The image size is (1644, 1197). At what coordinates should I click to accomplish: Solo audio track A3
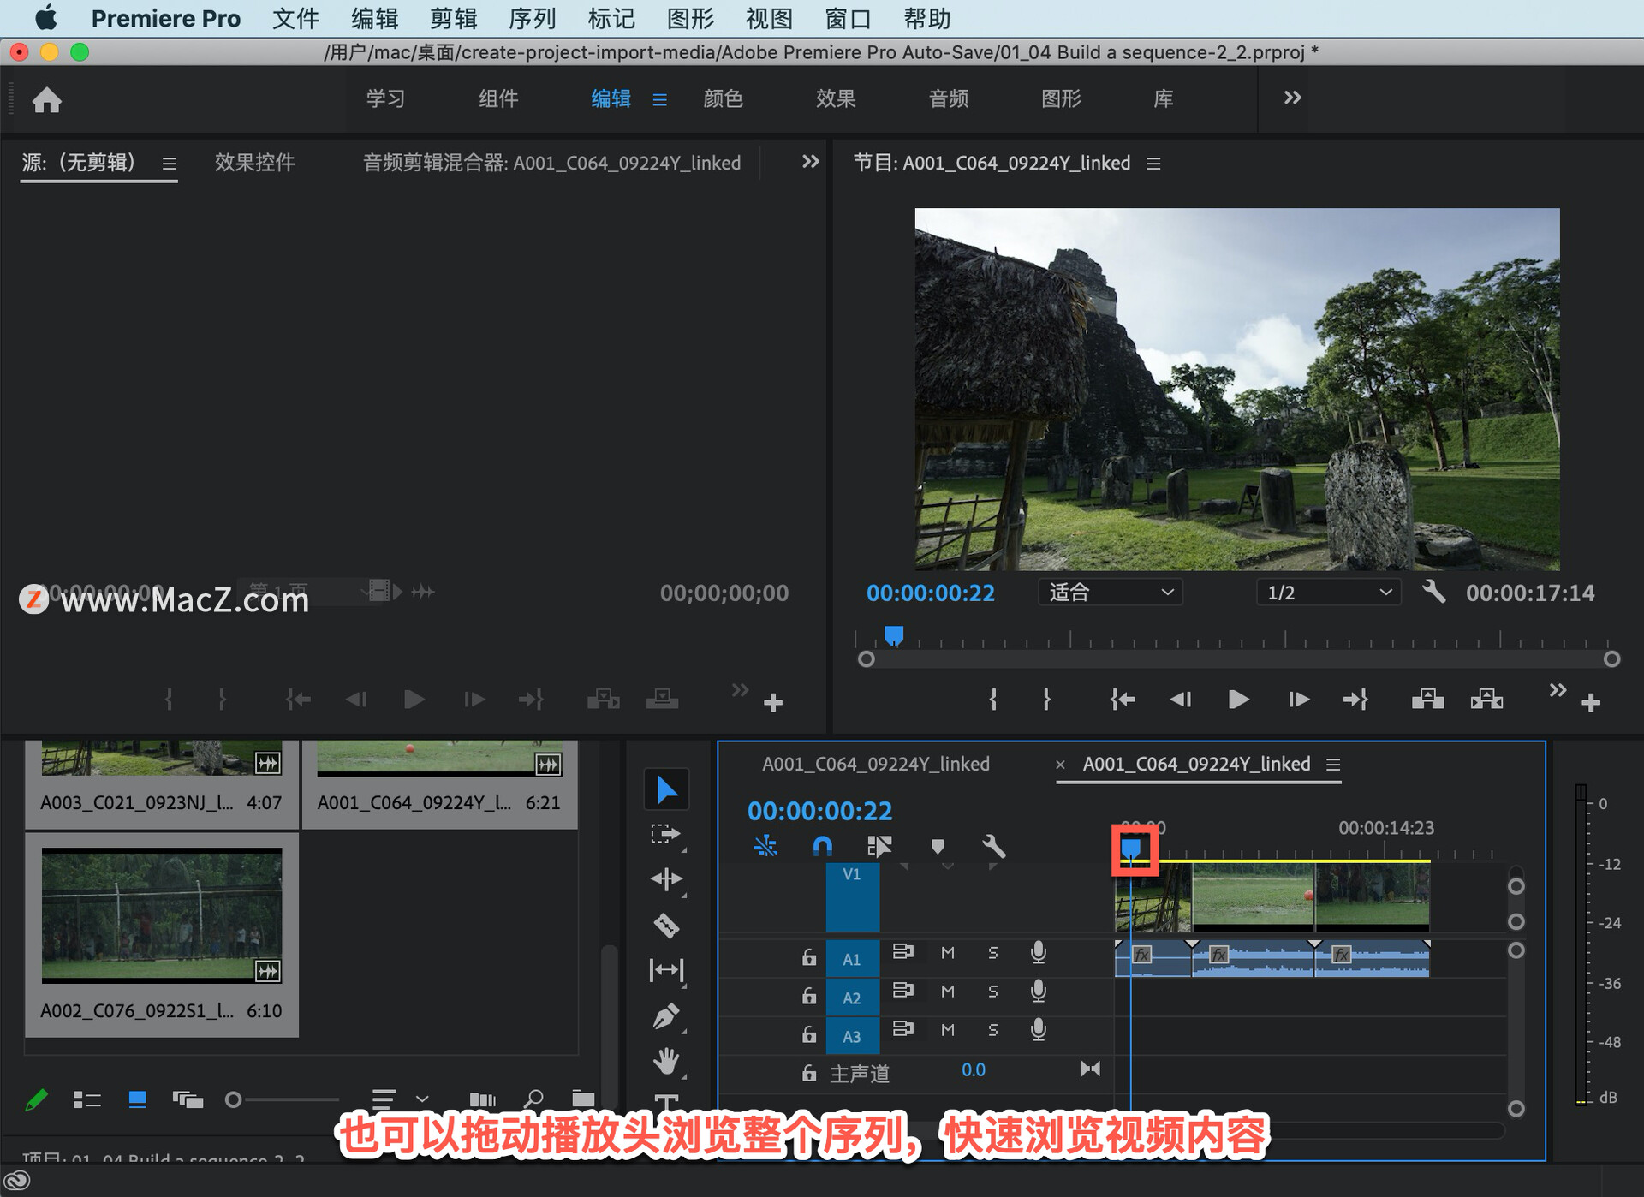[x=993, y=1030]
